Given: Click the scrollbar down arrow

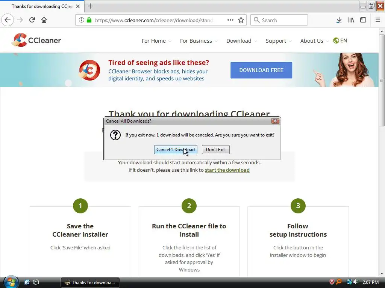Looking at the screenshot, I should (382, 274).
